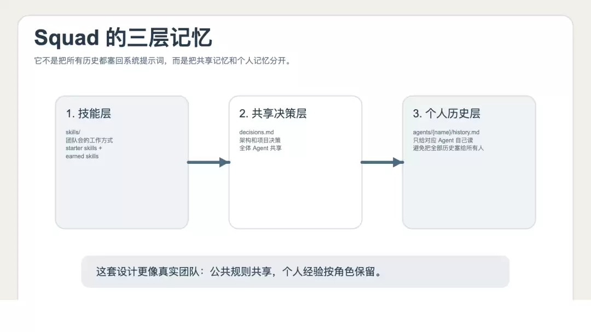This screenshot has height=332, width=591.
Task: Select the path 'agents/{name}/history.md'
Action: (446, 132)
